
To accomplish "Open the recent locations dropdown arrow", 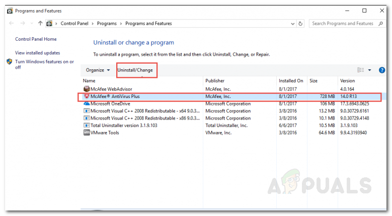I will click(32, 24).
